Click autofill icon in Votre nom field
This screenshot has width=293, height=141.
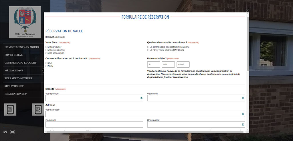(x=243, y=98)
